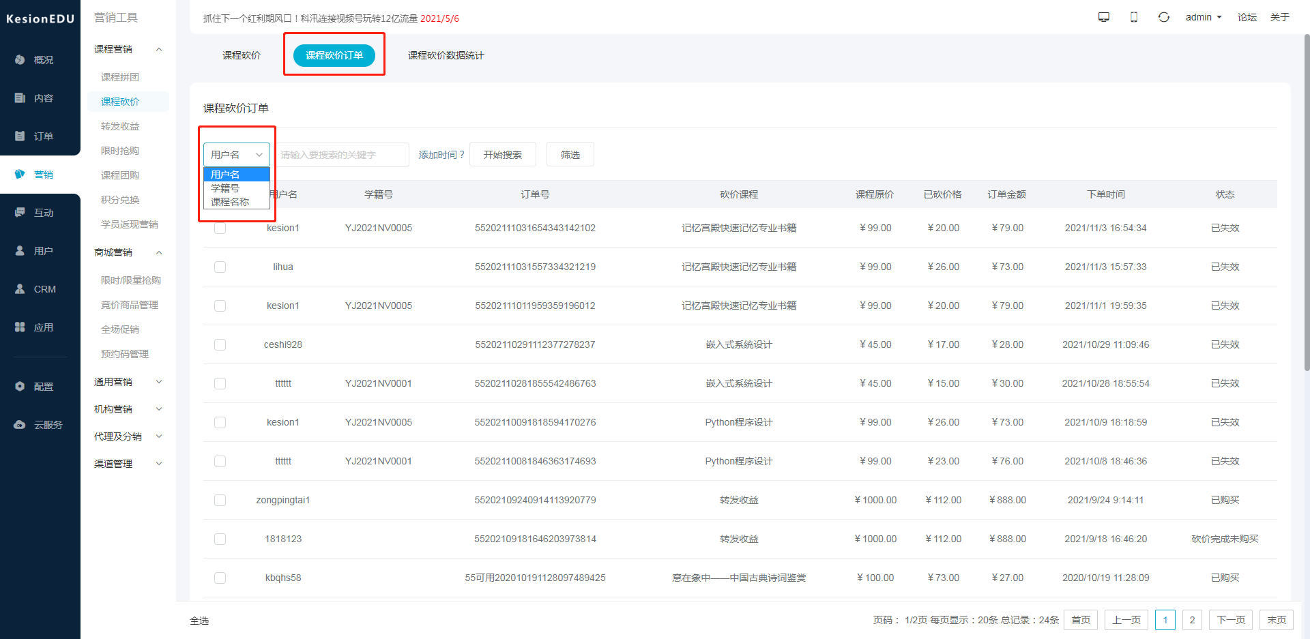Open the 关于 about link
The height and width of the screenshot is (639, 1310).
1280,17
